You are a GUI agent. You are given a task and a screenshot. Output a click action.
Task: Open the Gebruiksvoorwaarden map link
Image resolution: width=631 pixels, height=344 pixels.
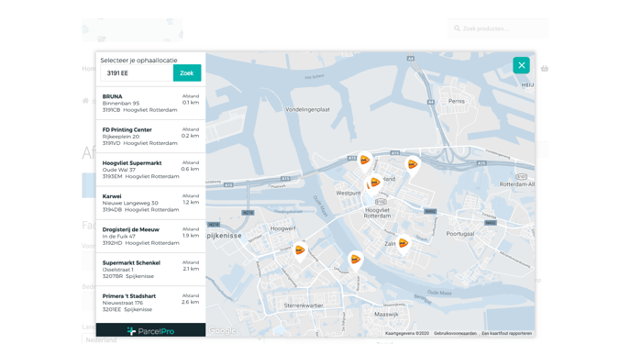455,334
